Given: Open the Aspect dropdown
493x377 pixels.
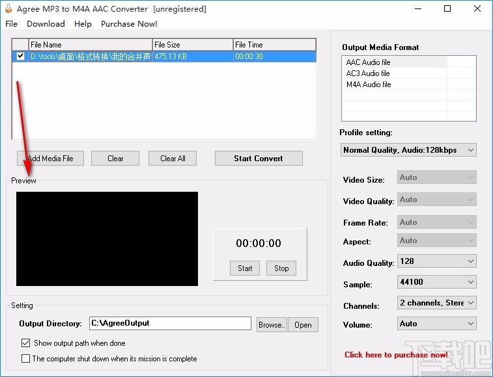Looking at the screenshot, I should click(x=437, y=240).
